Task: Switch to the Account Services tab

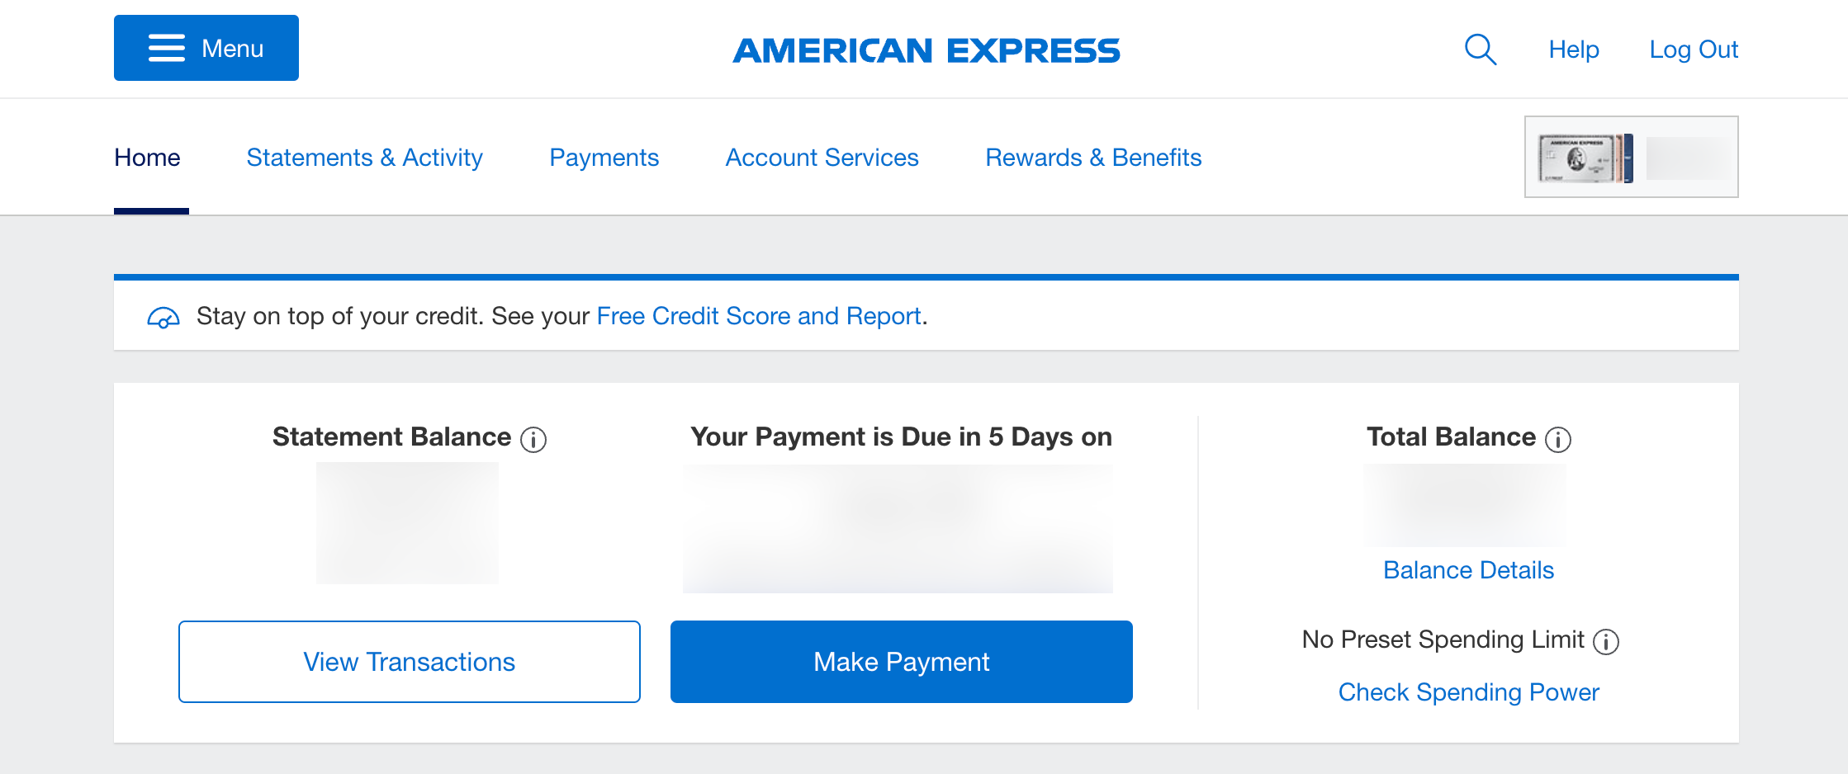Action: 822,157
